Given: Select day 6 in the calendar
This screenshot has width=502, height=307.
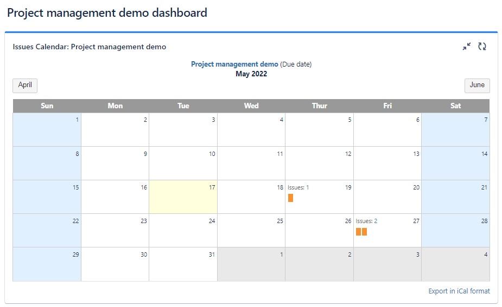Looking at the screenshot, I should point(387,130).
